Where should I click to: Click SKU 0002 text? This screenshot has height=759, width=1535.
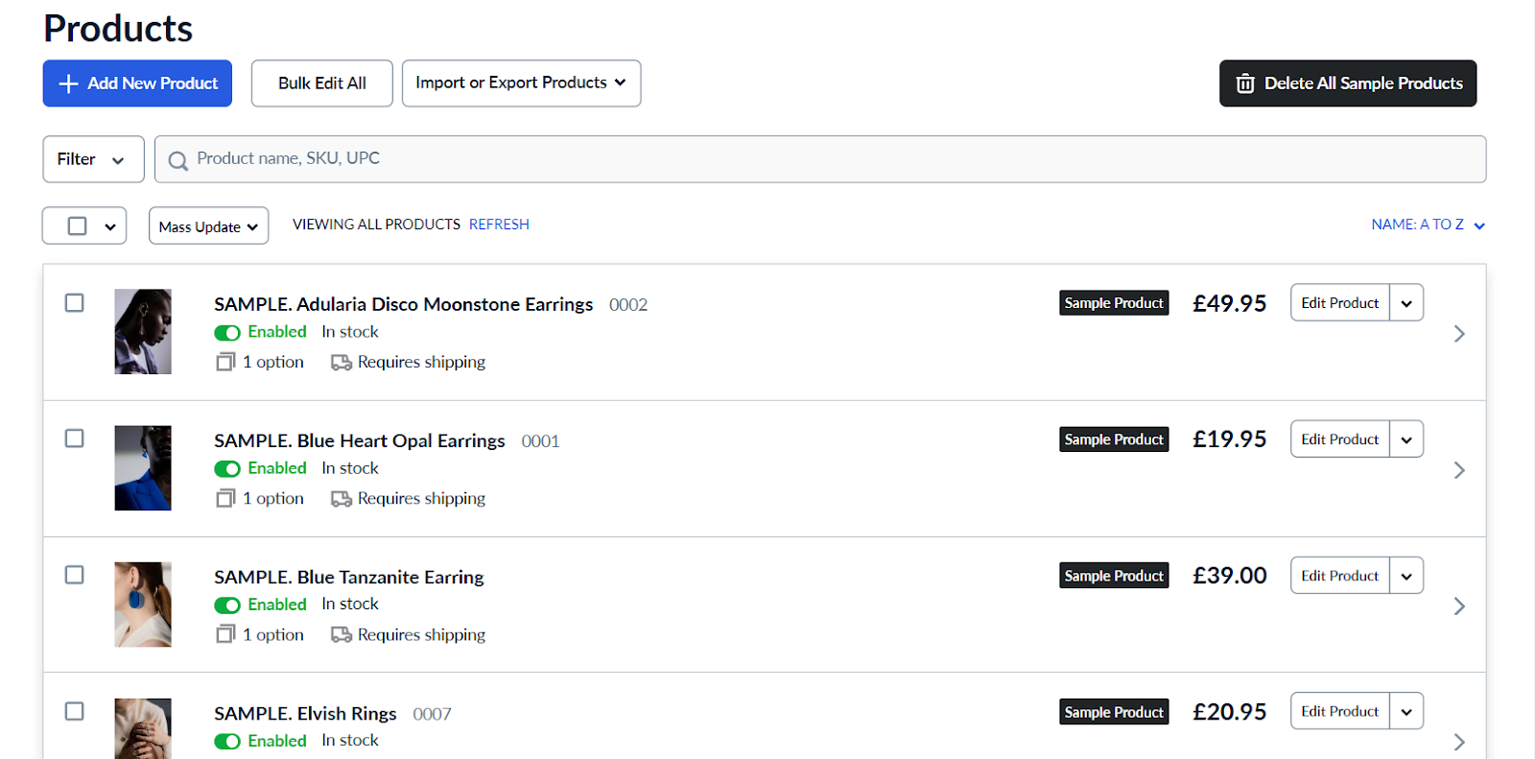pyautogui.click(x=628, y=305)
